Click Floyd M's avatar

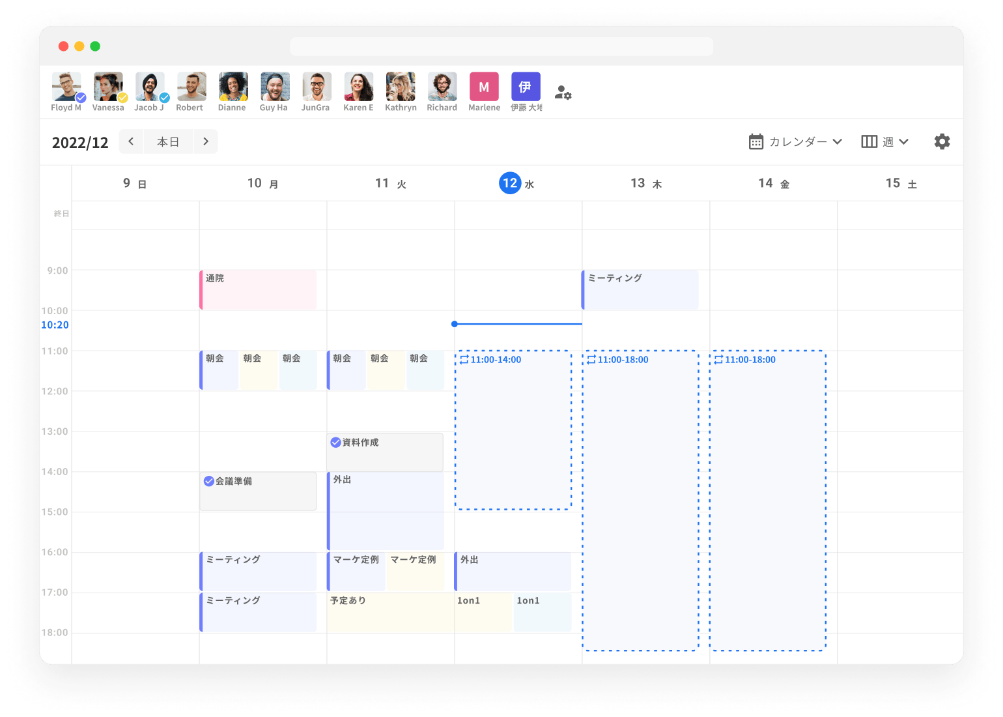[66, 86]
